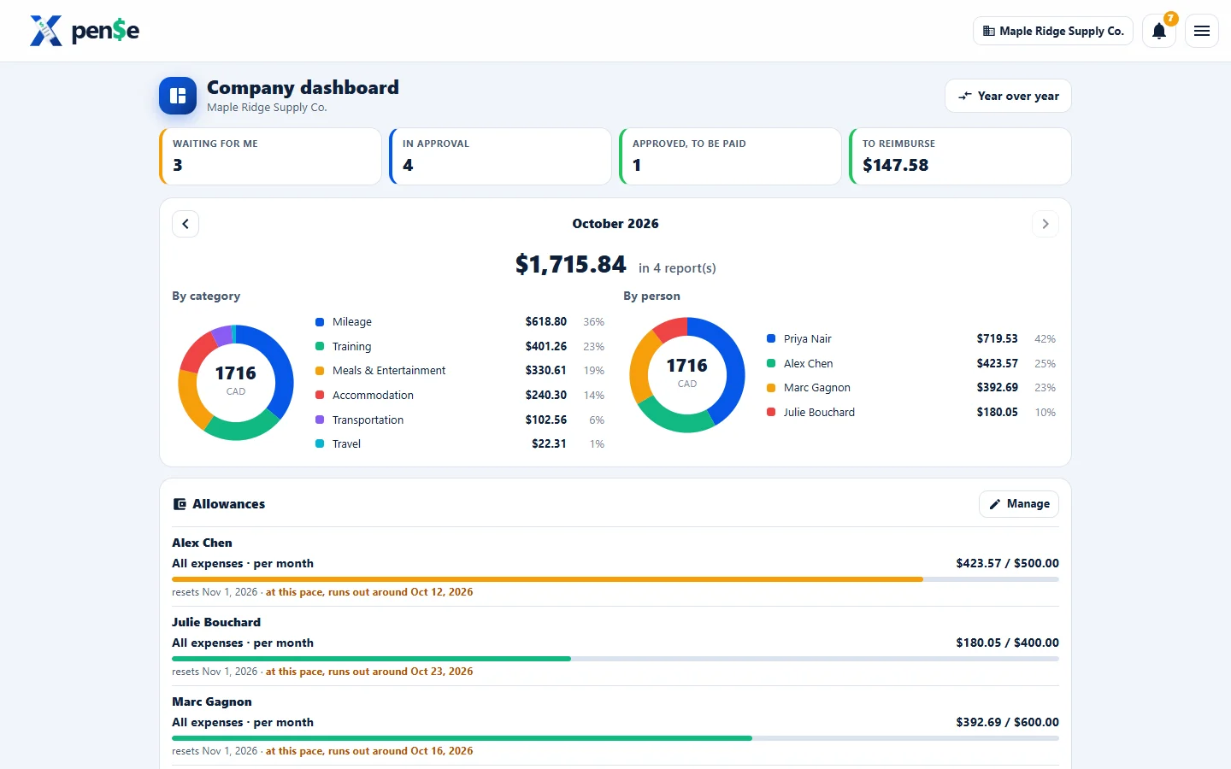Click the Accommodation red legend swatch
1231x769 pixels.
320,395
